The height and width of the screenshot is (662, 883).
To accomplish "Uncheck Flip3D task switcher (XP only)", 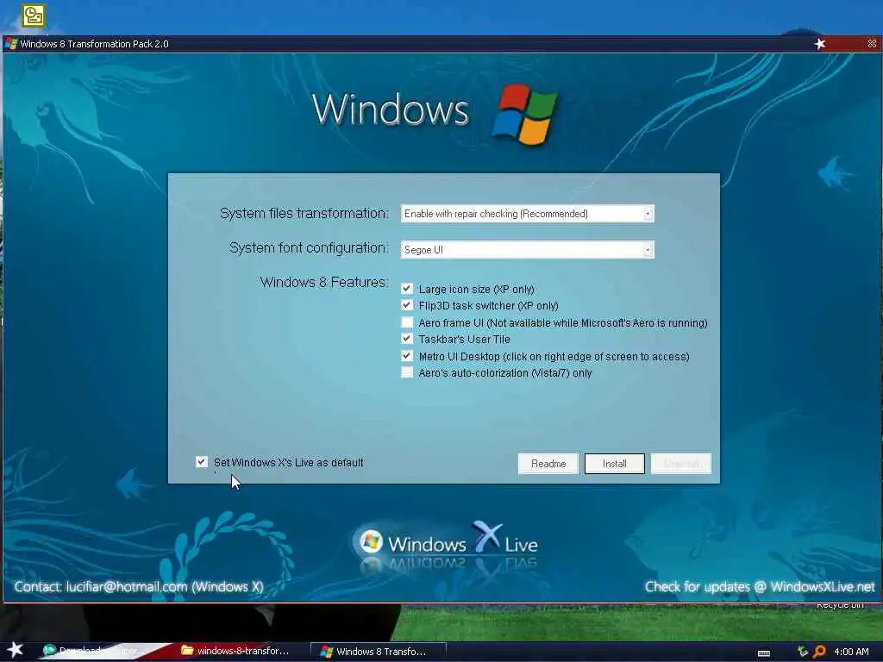I will coord(407,305).
